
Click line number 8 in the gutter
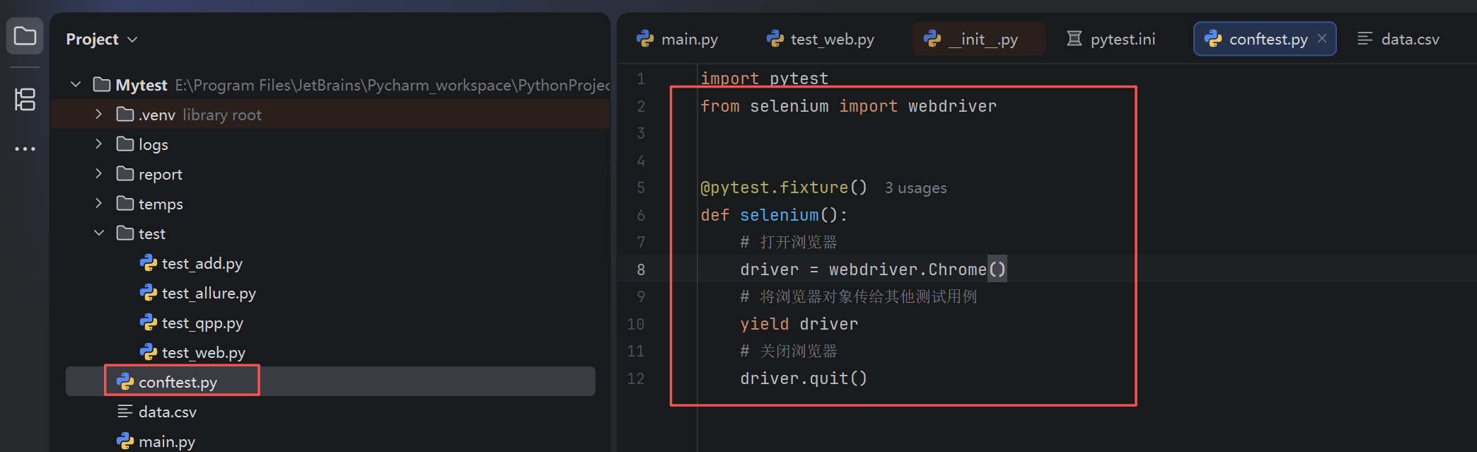click(641, 270)
